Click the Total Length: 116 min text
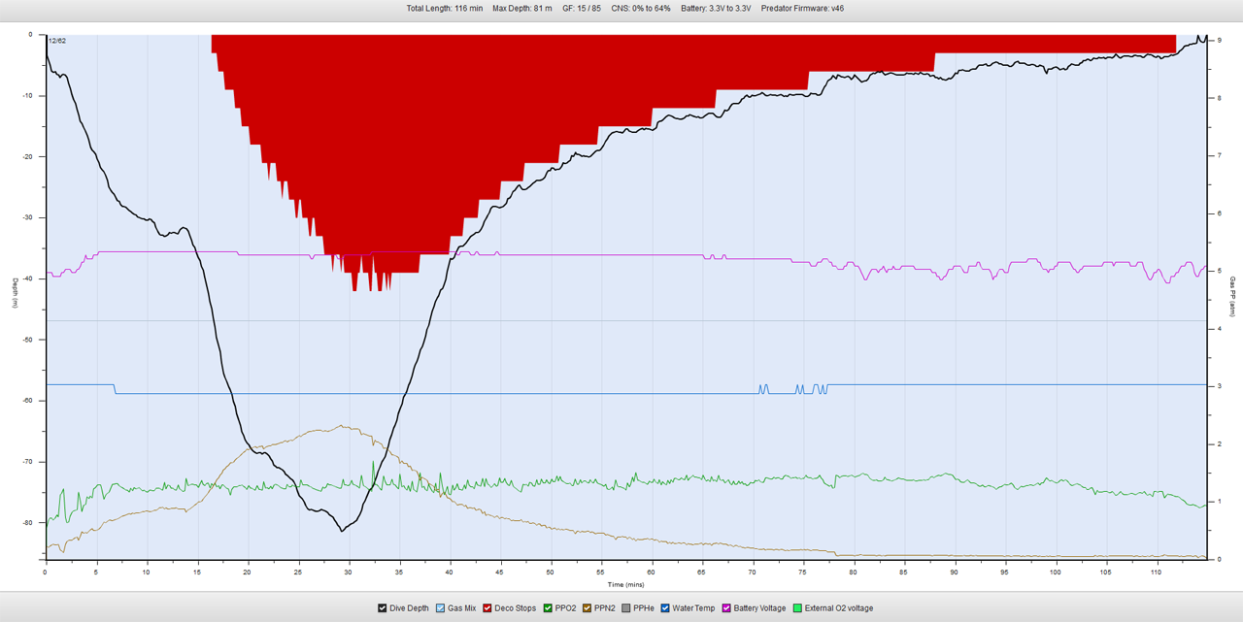The image size is (1243, 622). [444, 8]
